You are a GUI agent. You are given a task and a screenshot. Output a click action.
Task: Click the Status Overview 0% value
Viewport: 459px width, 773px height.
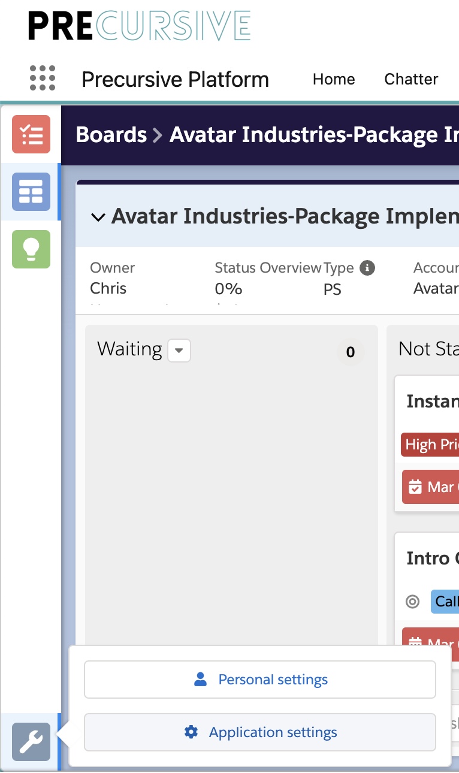tap(228, 289)
